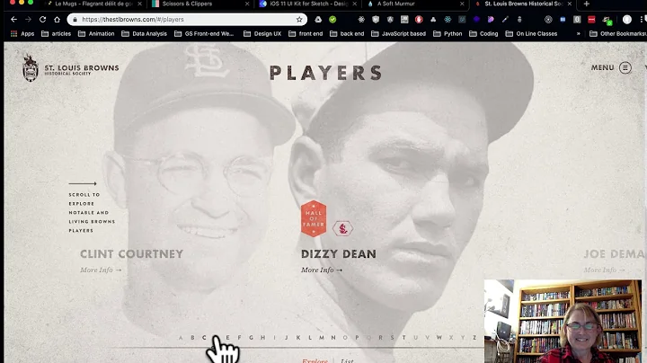
Task: Open a new browser tab
Action: [586, 4]
